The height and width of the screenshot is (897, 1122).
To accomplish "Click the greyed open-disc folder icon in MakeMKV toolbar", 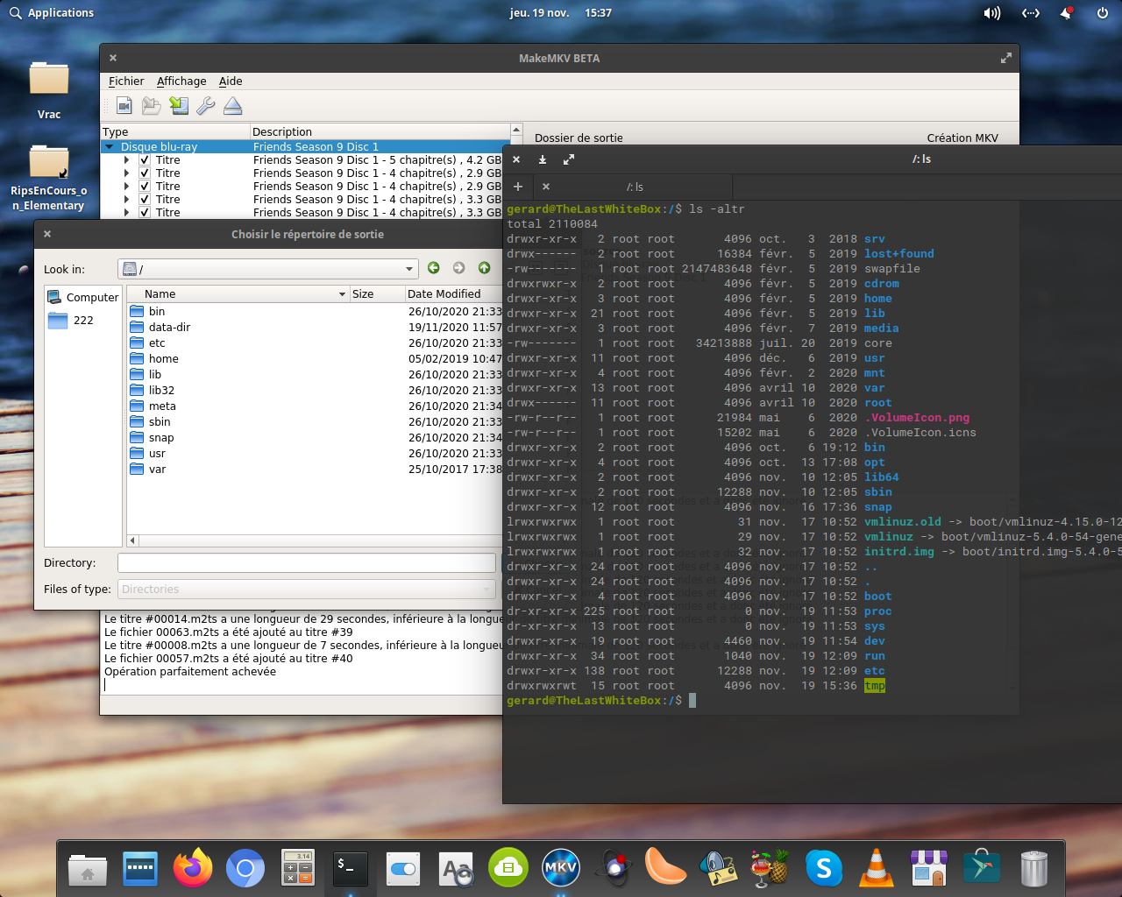I will (152, 106).
